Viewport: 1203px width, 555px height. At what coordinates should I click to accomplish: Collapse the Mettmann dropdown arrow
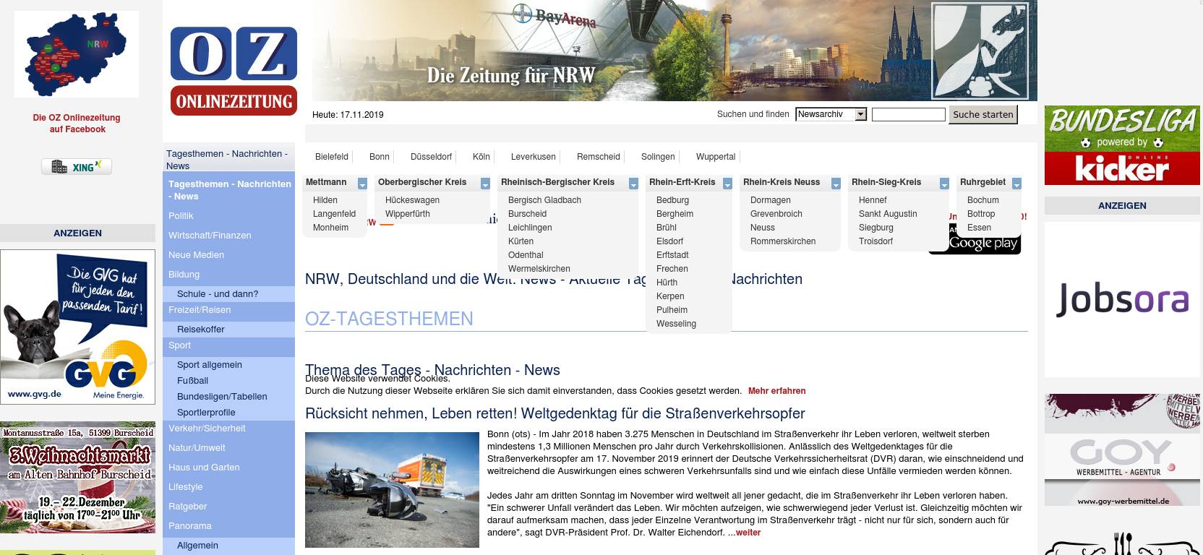coord(362,184)
